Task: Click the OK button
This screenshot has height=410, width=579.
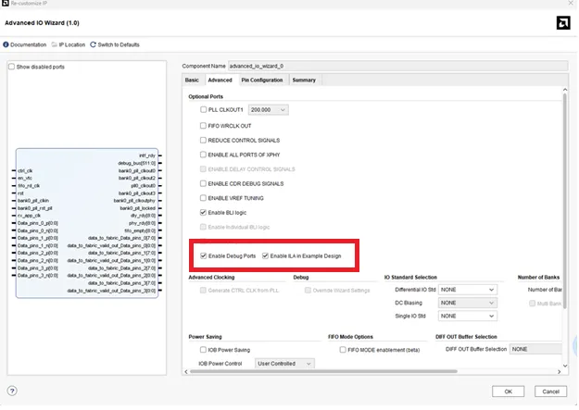Action: point(508,391)
